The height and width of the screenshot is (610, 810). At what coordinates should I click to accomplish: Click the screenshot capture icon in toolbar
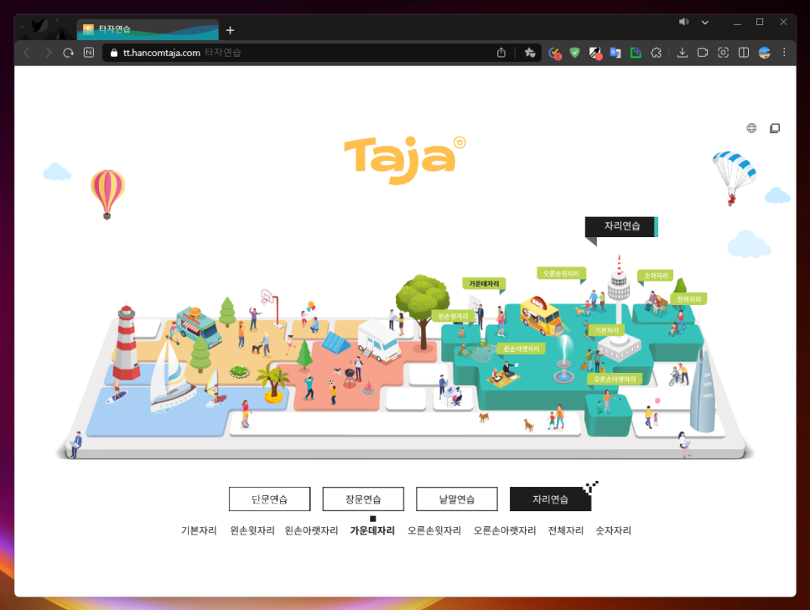(723, 52)
